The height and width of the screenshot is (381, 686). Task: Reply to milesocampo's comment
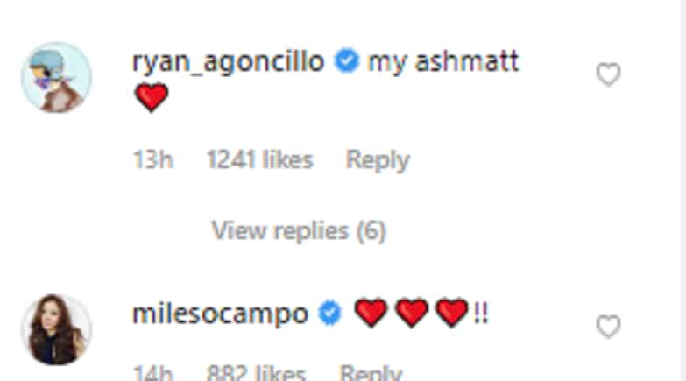(x=371, y=372)
